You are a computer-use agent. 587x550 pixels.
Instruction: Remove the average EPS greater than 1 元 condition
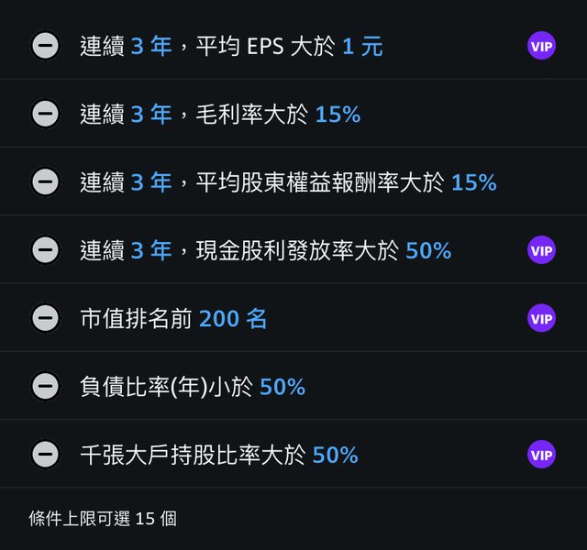[45, 46]
